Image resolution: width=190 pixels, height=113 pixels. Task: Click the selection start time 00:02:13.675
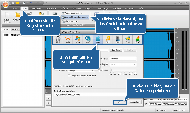pos(155,100)
